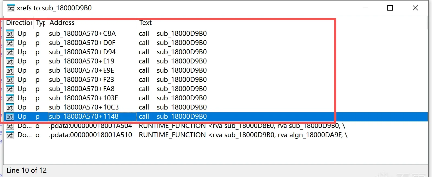Viewport: 432px width, 177px height.
Task: Sort by the Direction column header
Action: point(19,23)
